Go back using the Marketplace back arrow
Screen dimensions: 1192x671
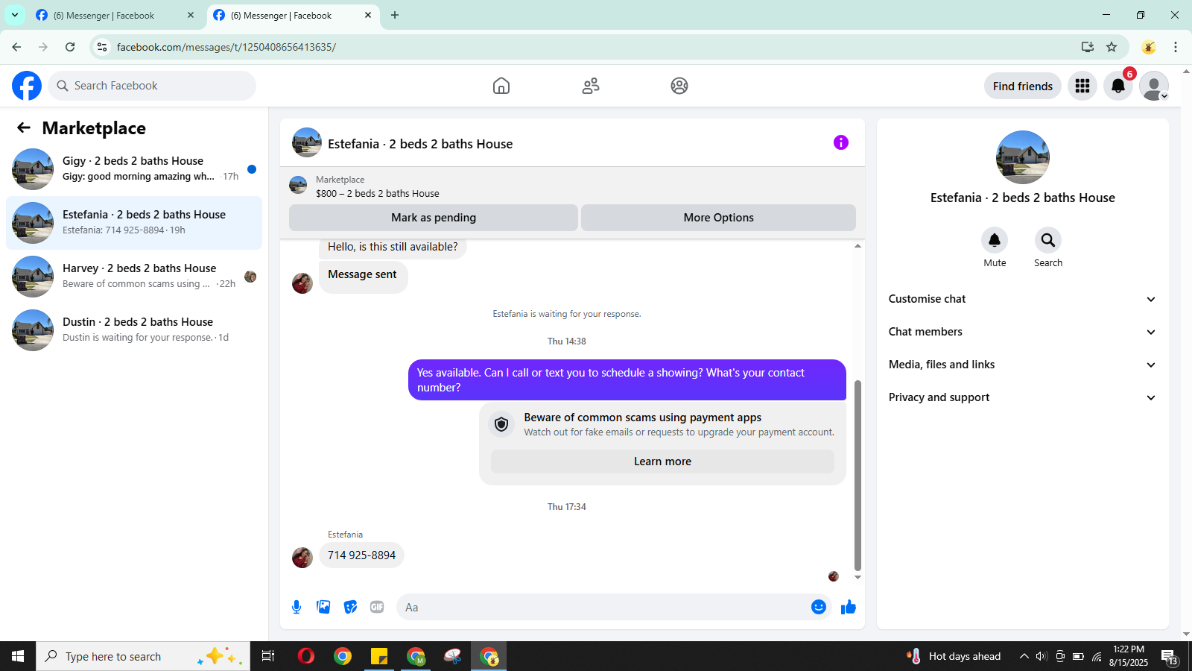24,127
